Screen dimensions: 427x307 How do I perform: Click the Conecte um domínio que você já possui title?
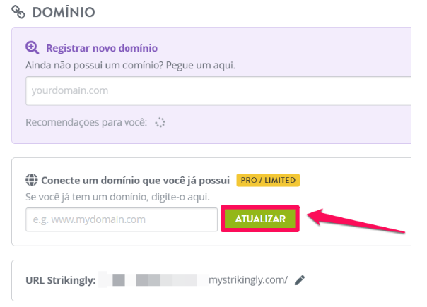click(135, 180)
